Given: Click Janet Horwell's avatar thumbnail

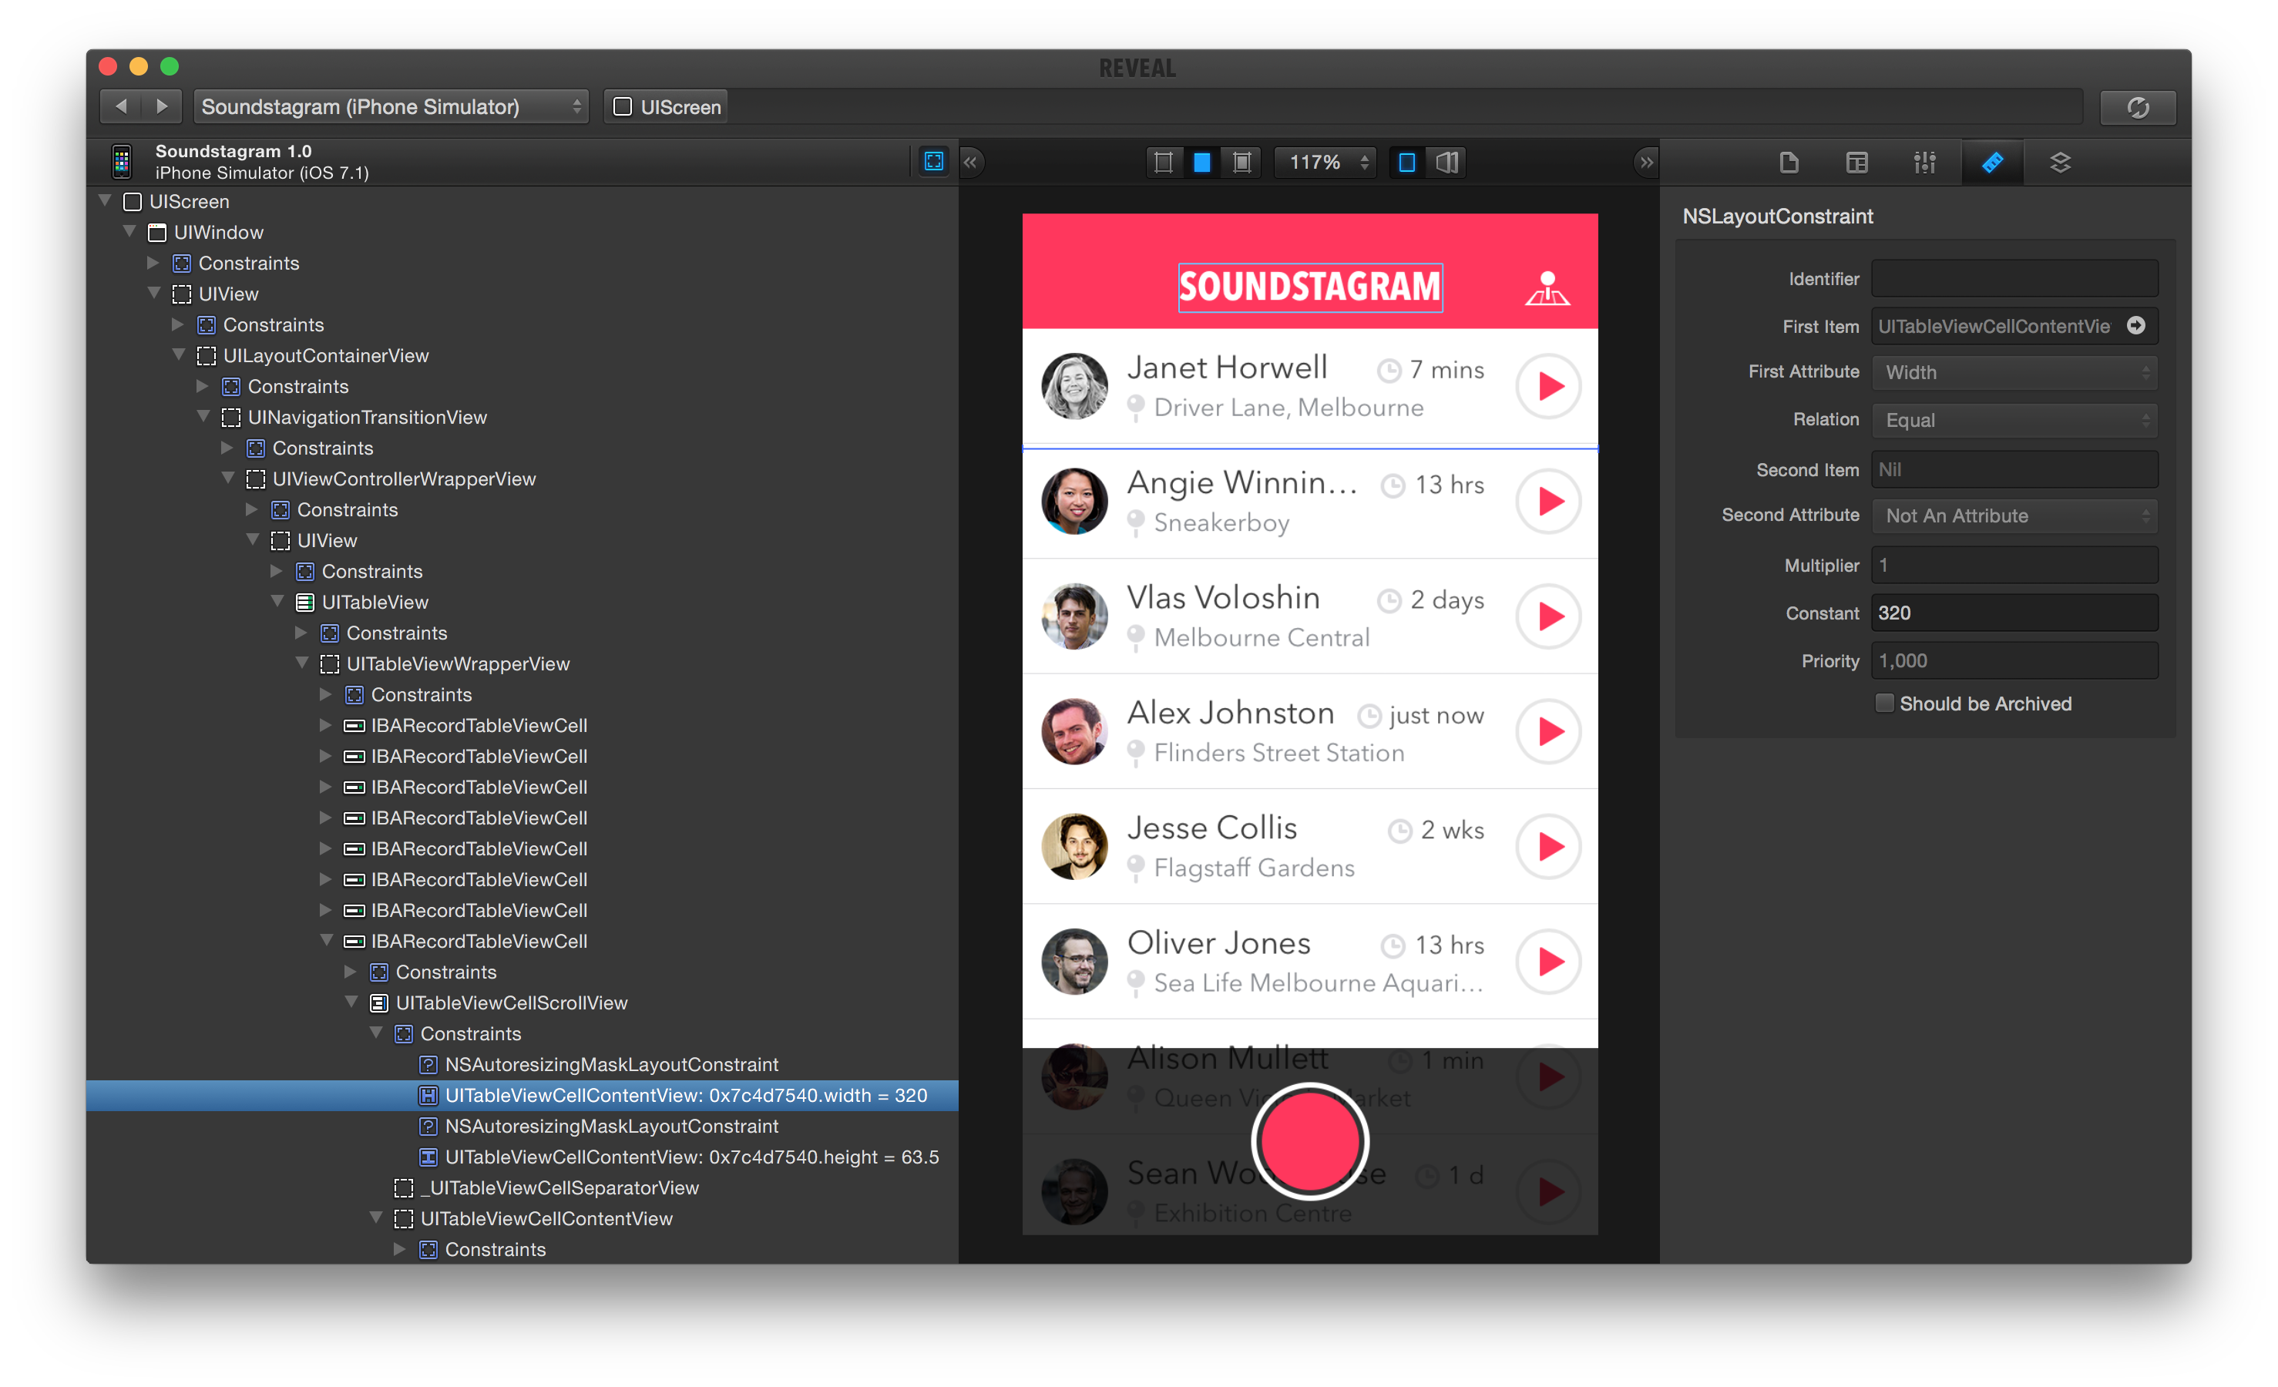Looking at the screenshot, I should click(1074, 385).
